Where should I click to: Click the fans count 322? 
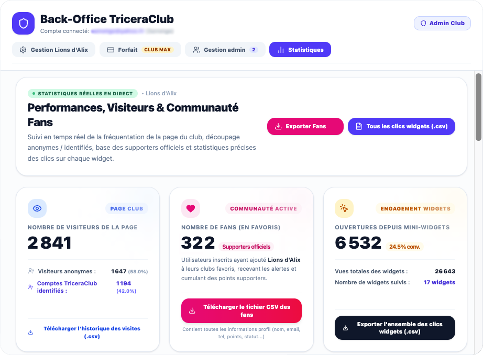[198, 242]
